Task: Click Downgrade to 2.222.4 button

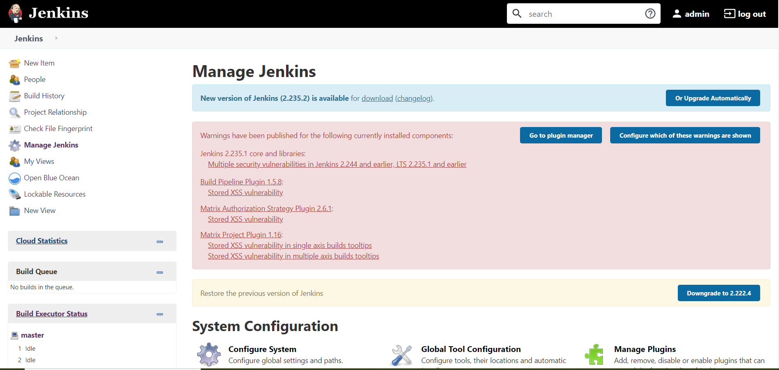Action: 719,293
